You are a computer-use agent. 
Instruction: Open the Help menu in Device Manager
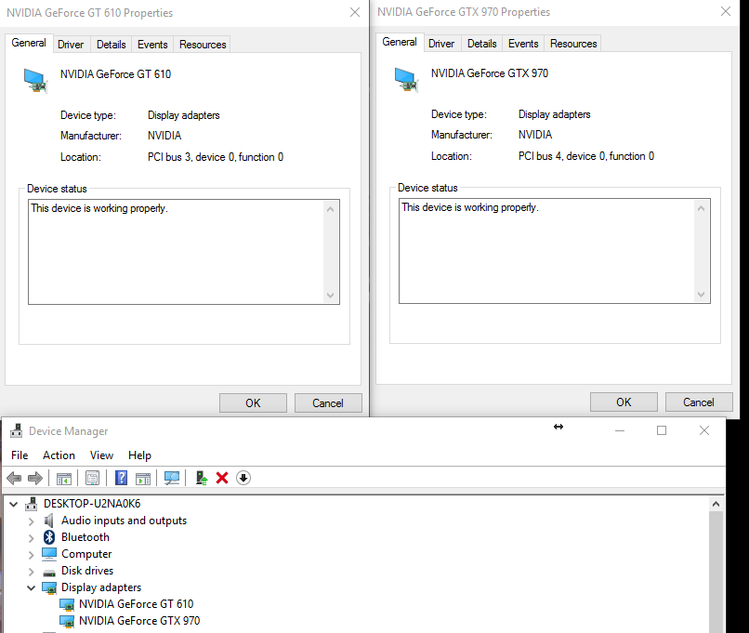click(139, 455)
